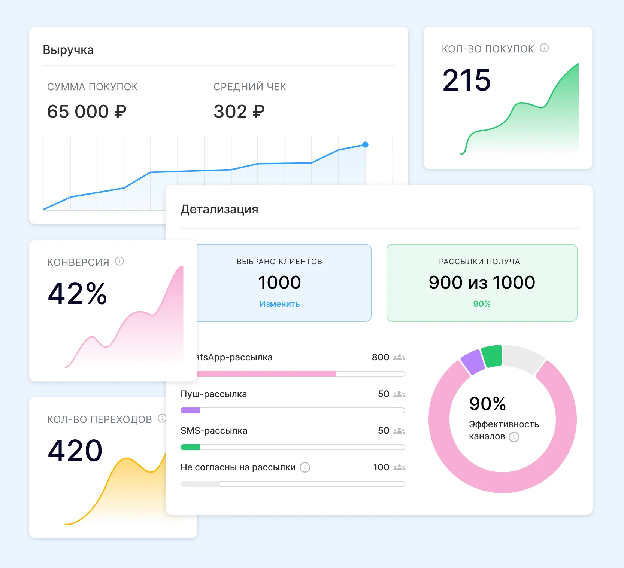Click the pink segment of donut chart
Image resolution: width=624 pixels, height=568 pixels.
tap(503, 482)
